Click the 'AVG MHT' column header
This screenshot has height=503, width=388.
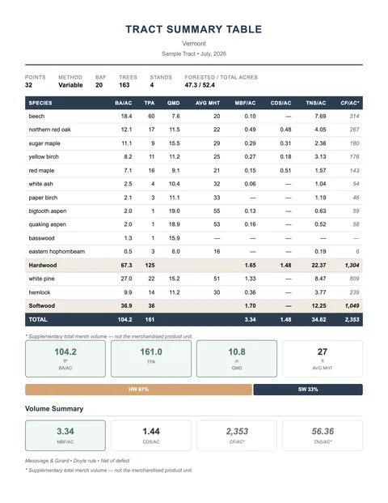pos(208,103)
